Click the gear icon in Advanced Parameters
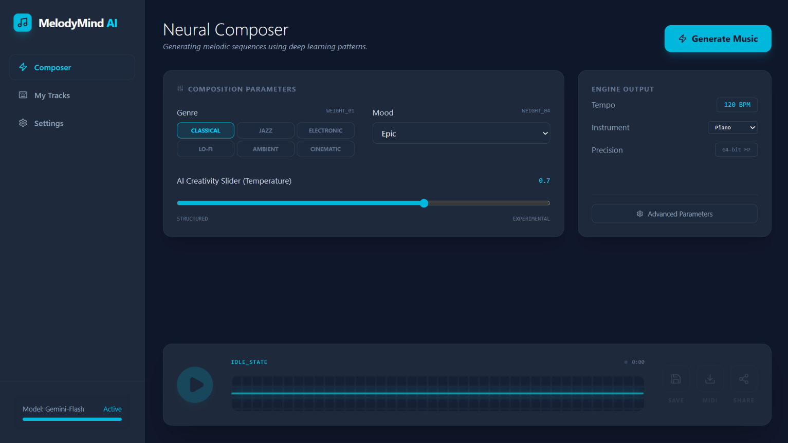 point(640,214)
